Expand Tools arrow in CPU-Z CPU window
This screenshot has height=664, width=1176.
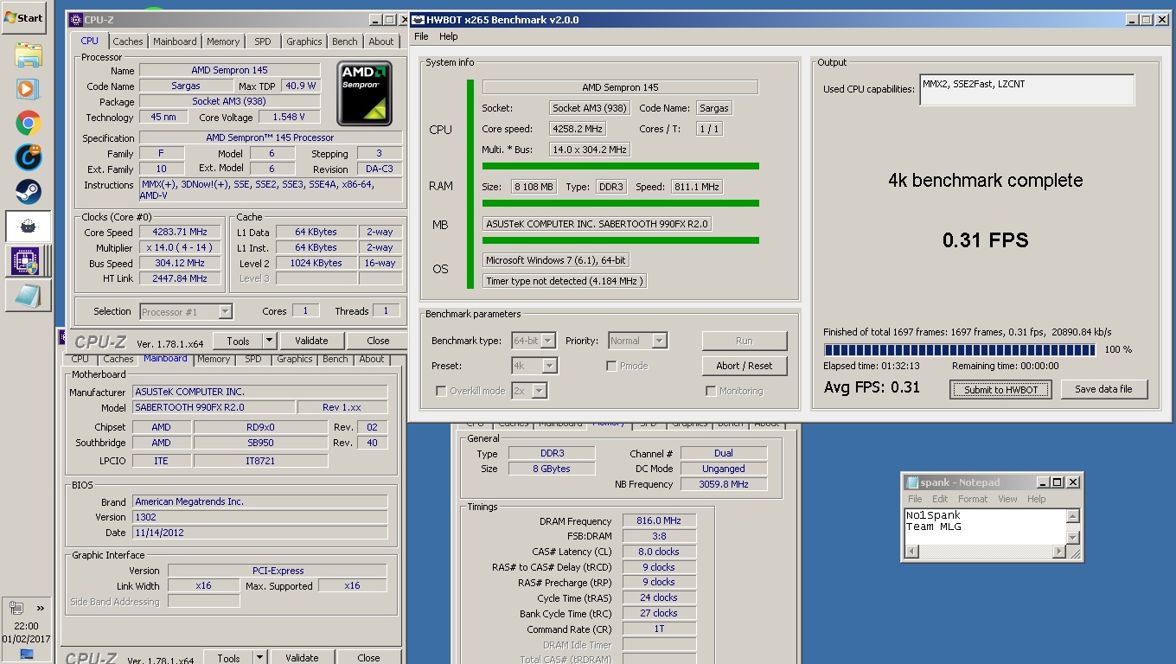270,341
